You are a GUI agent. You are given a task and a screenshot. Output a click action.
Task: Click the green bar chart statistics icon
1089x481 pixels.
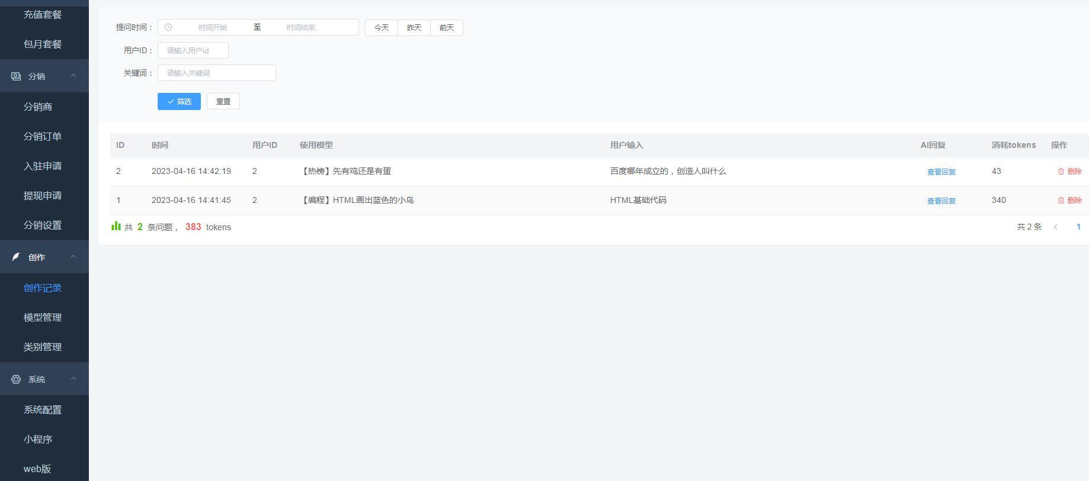click(116, 226)
